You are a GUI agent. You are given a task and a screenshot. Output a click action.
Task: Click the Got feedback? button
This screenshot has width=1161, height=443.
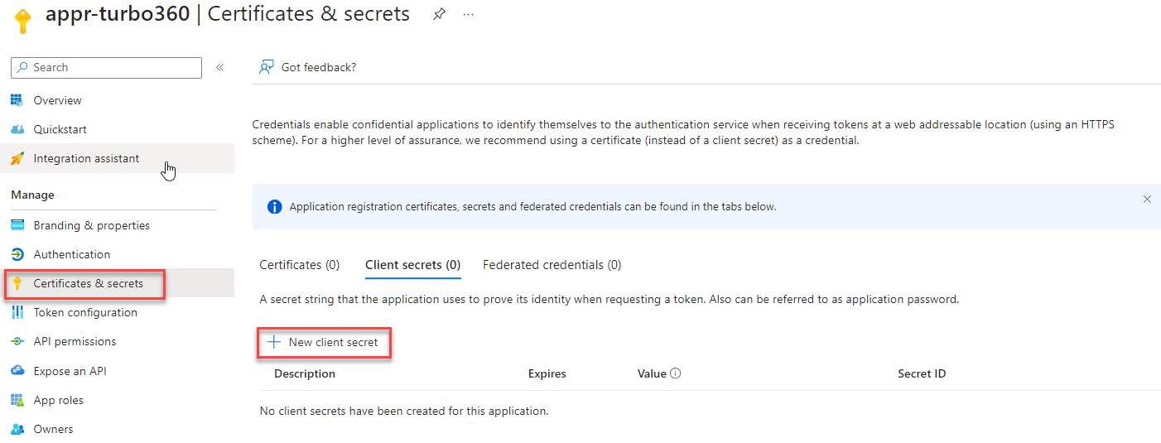click(308, 67)
